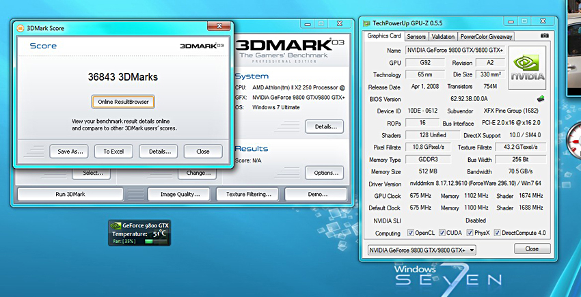Click the NVIDIA logo in GPU-Z

527,68
